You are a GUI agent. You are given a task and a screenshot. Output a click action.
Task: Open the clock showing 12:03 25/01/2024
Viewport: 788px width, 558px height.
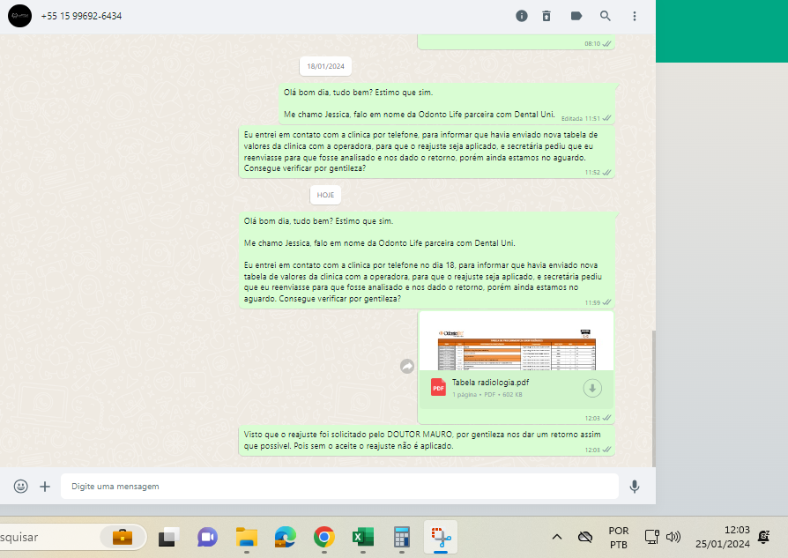coord(723,537)
